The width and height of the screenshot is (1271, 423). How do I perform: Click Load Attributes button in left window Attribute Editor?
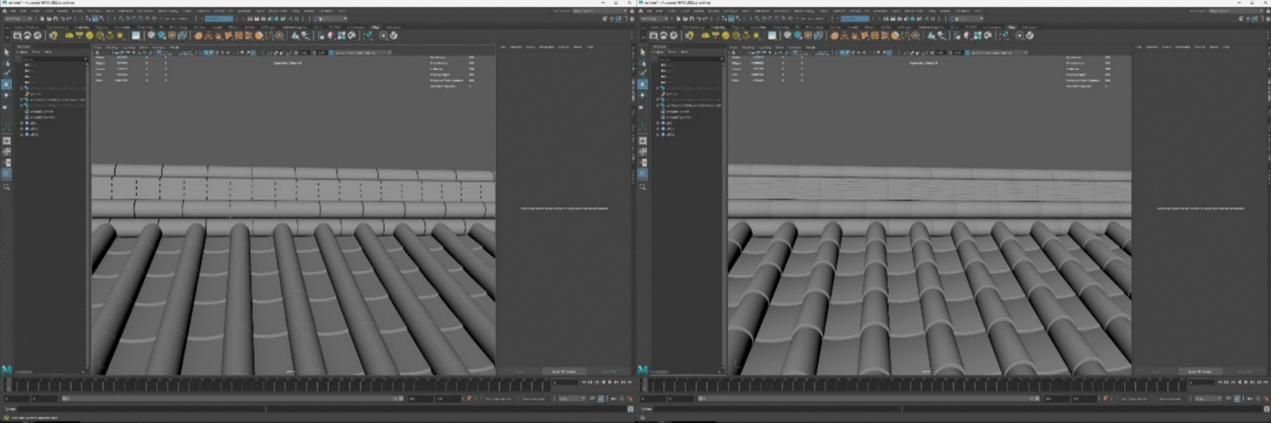pos(564,371)
